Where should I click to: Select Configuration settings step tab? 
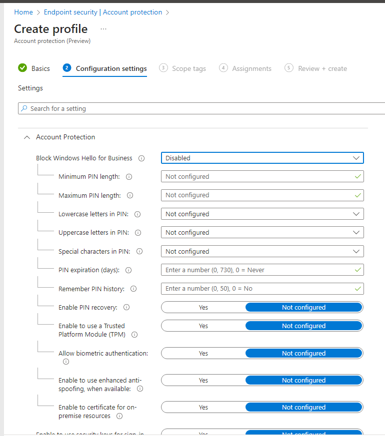coord(104,68)
